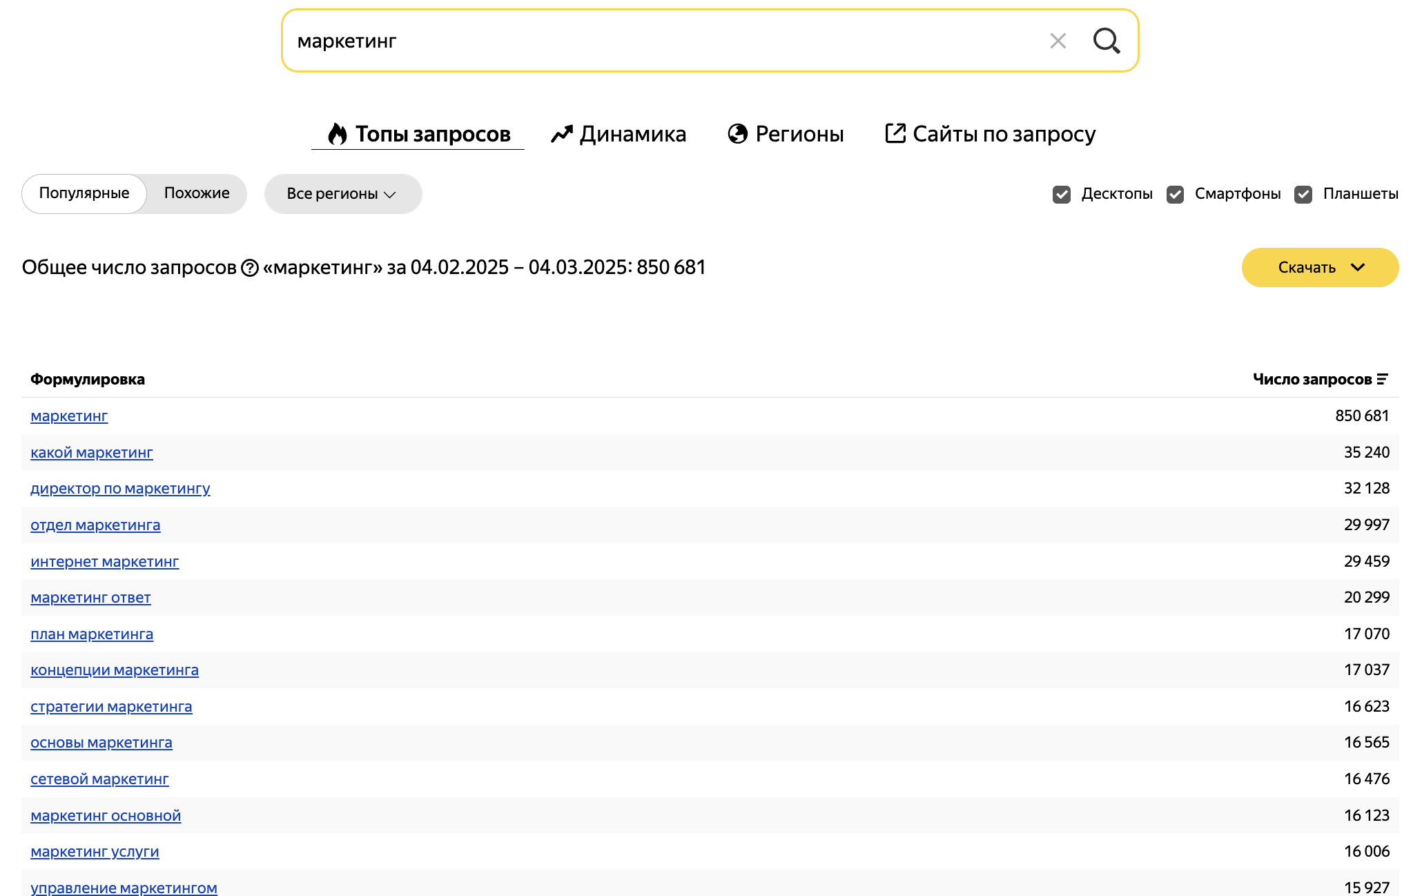This screenshot has width=1422, height=896.
Task: Click the flame icon for Топы запросов
Action: pos(337,134)
